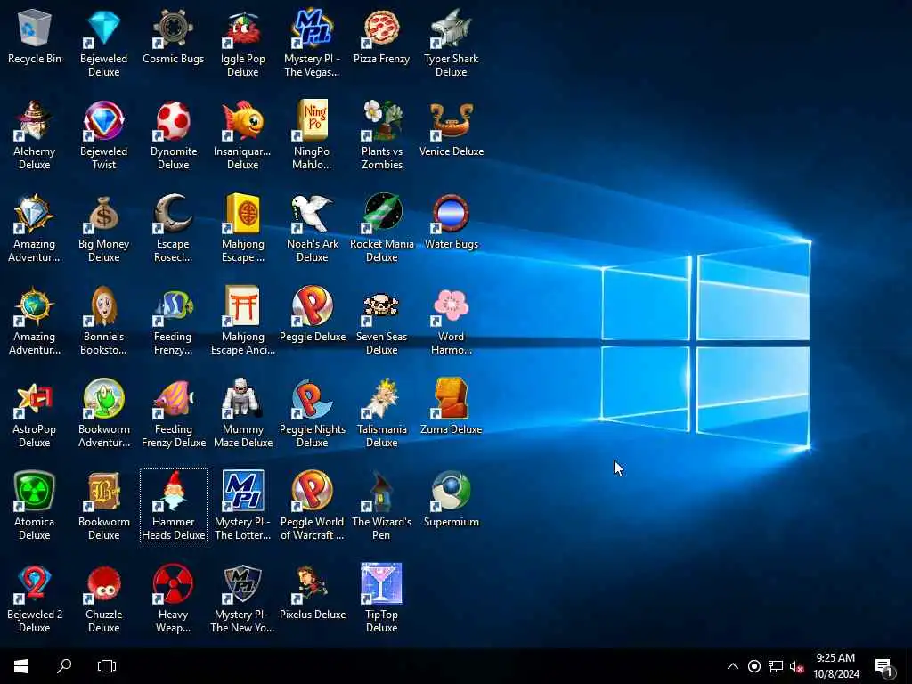Select the Noah's Ark Deluxe dove icon

(x=313, y=213)
